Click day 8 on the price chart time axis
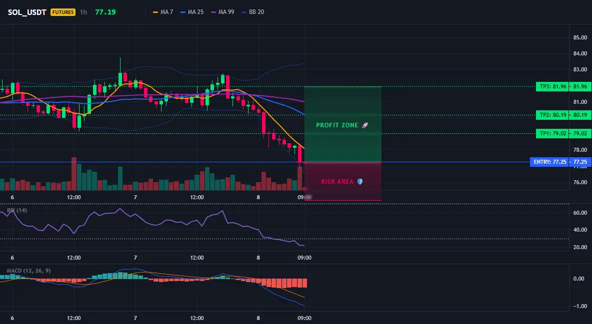This screenshot has height=324, width=592. tap(258, 197)
